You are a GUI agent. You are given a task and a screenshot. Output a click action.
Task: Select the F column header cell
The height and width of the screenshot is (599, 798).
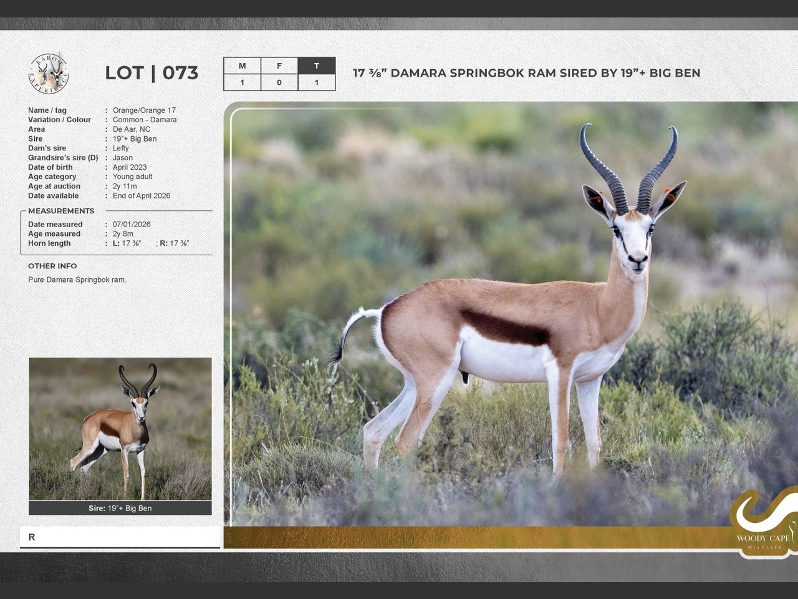pyautogui.click(x=279, y=66)
